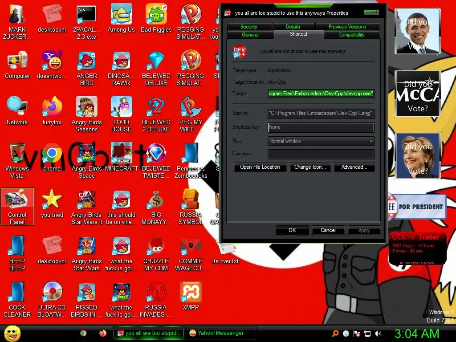This screenshot has width=456, height=342.
Task: Click the Action Center flag tray icon
Action: pyautogui.click(x=357, y=334)
